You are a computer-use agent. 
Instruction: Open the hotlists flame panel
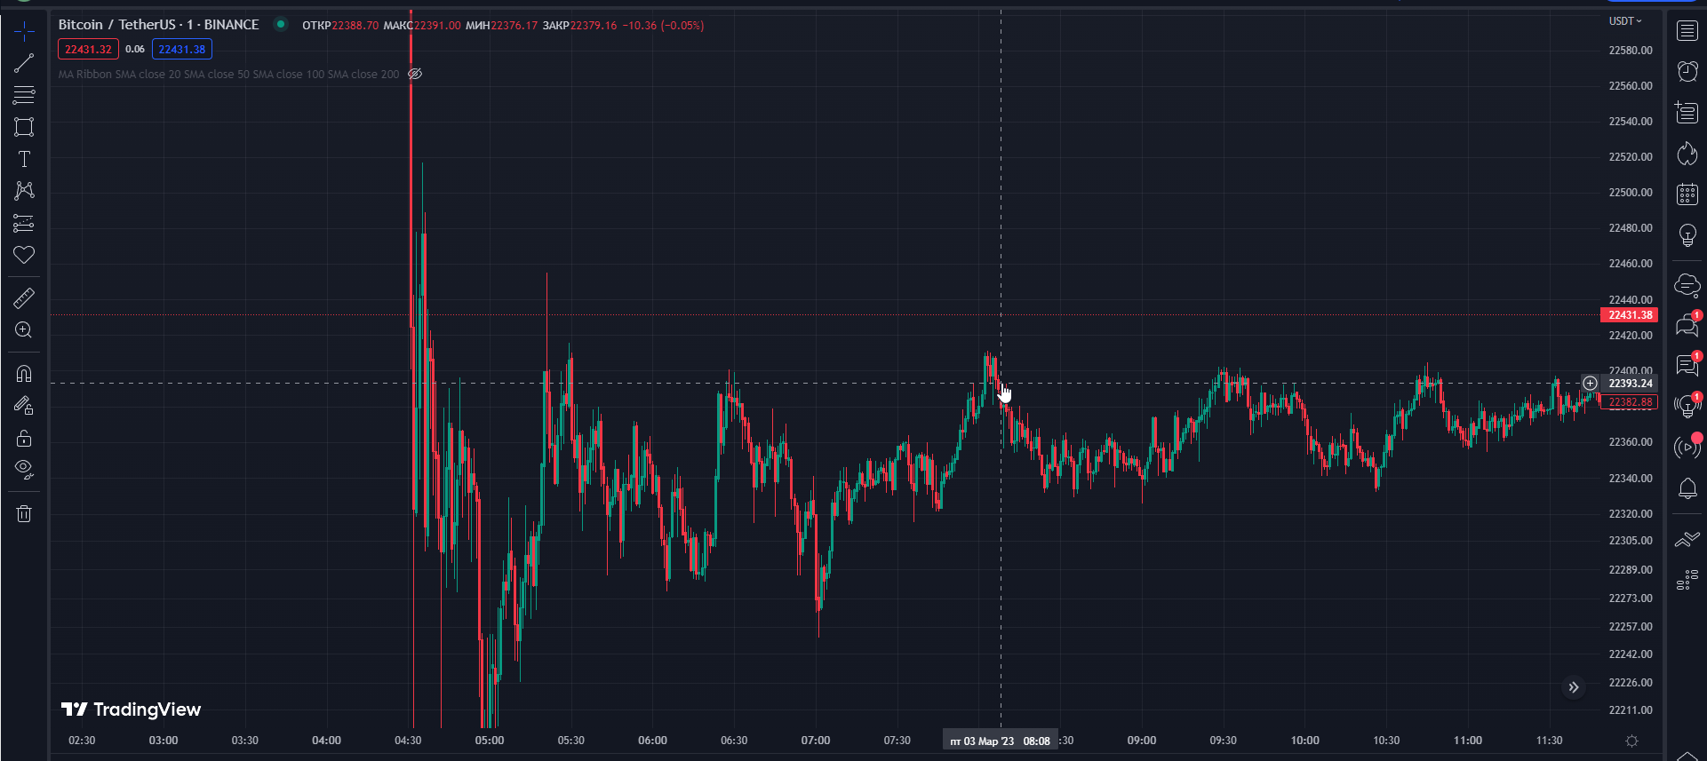click(x=1687, y=153)
